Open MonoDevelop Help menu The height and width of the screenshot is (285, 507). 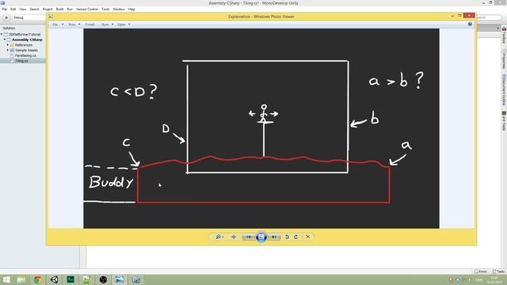(x=132, y=9)
